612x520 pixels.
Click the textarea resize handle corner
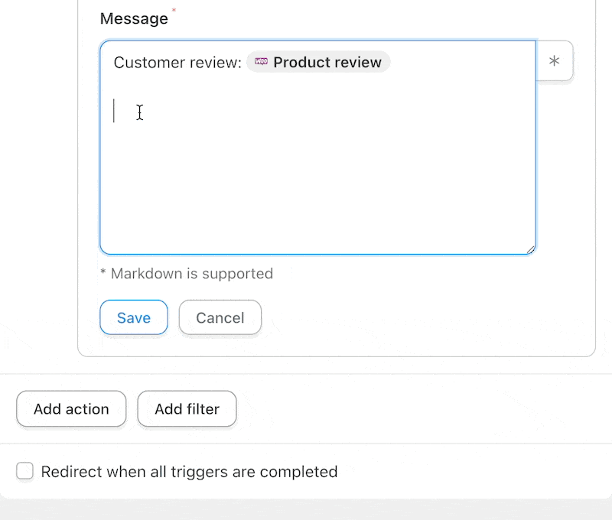530,249
